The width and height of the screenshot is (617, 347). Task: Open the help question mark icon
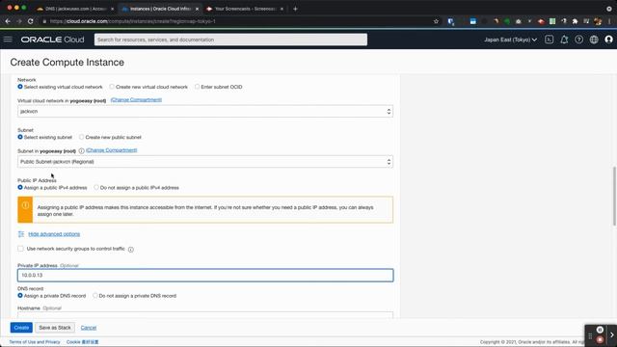(x=578, y=40)
